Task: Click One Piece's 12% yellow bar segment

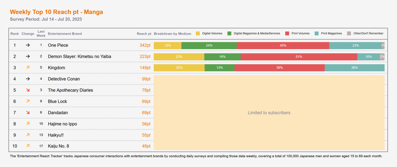Action: 168,46
